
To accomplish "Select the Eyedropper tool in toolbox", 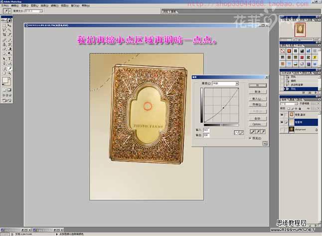I will 9,69.
